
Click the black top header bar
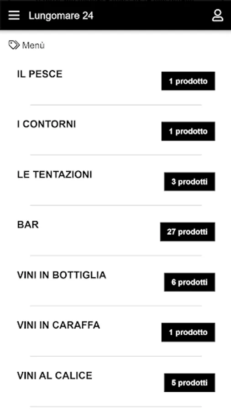pos(115,15)
